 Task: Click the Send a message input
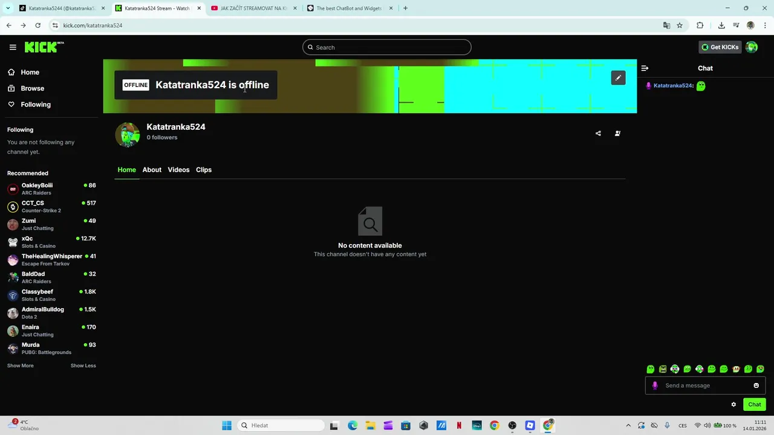[704, 385]
